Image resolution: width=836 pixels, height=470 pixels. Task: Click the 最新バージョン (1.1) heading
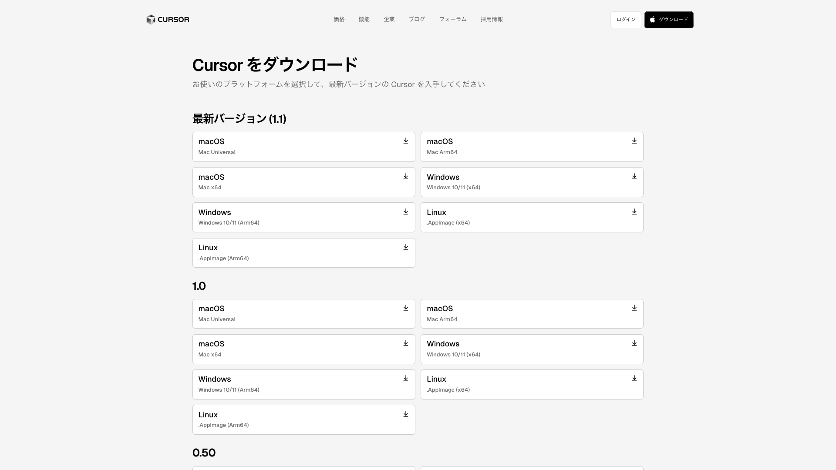[x=239, y=119]
